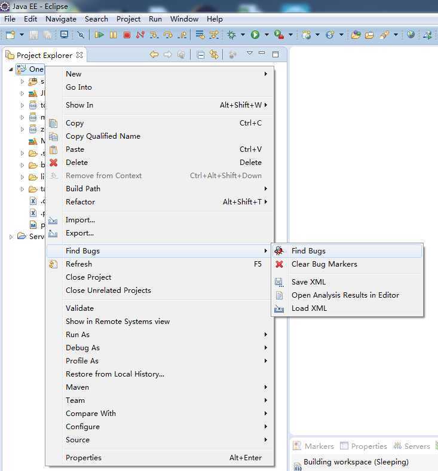Image resolution: width=438 pixels, height=471 pixels.
Task: Switch to the Servers tab
Action: (412, 446)
